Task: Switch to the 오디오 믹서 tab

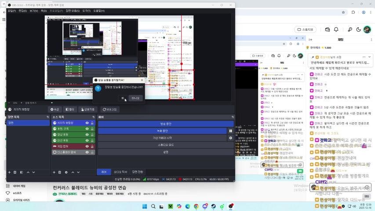Action: pos(120,172)
